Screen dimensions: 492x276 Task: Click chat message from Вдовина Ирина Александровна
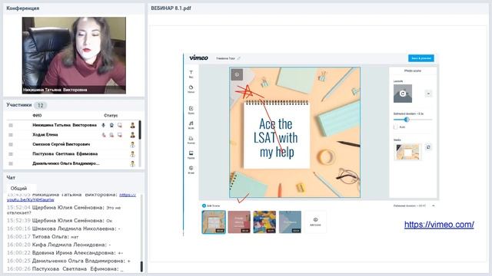click(x=65, y=253)
